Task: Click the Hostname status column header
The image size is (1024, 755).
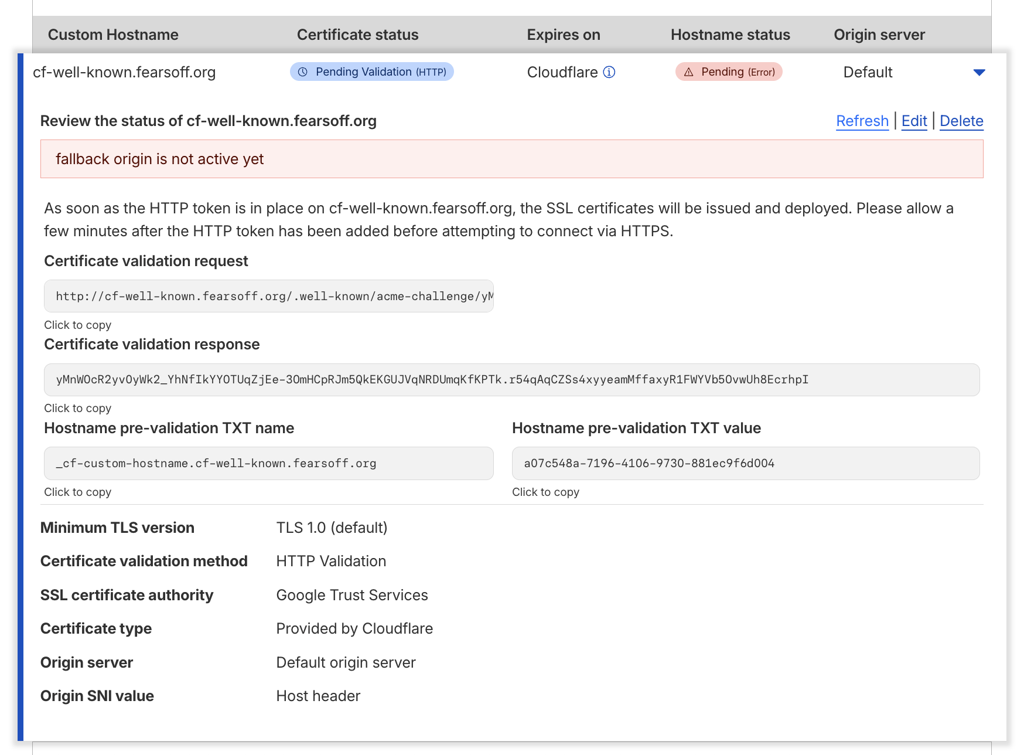Action: tap(730, 35)
